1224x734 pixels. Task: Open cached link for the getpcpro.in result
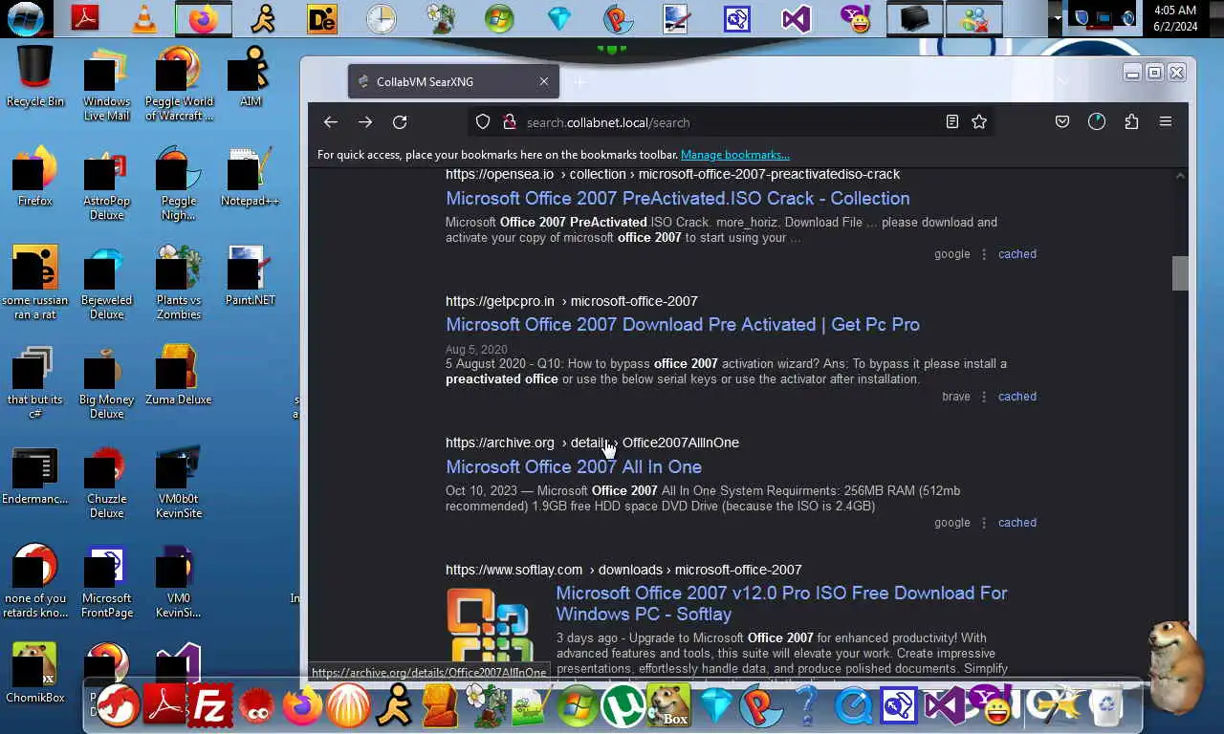pyautogui.click(x=1017, y=397)
